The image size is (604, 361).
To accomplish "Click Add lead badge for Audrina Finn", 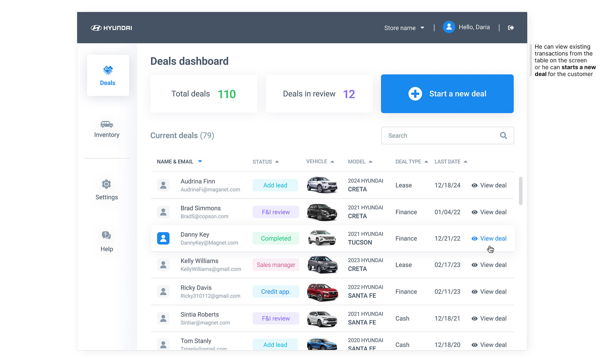I will pos(275,185).
